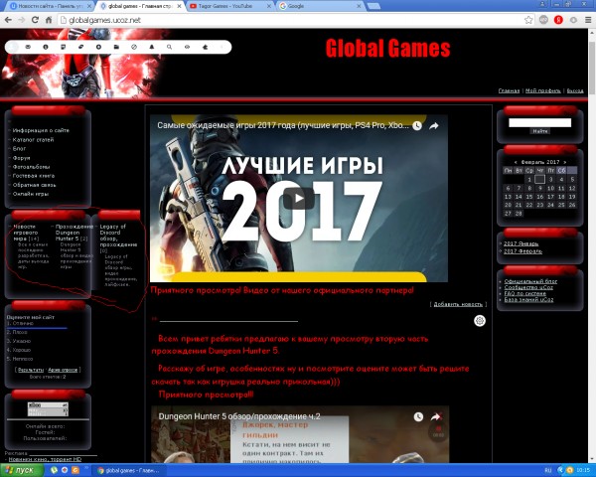Open the envelope messages icon in admin bar
596x477 pixels.
[x=28, y=47]
